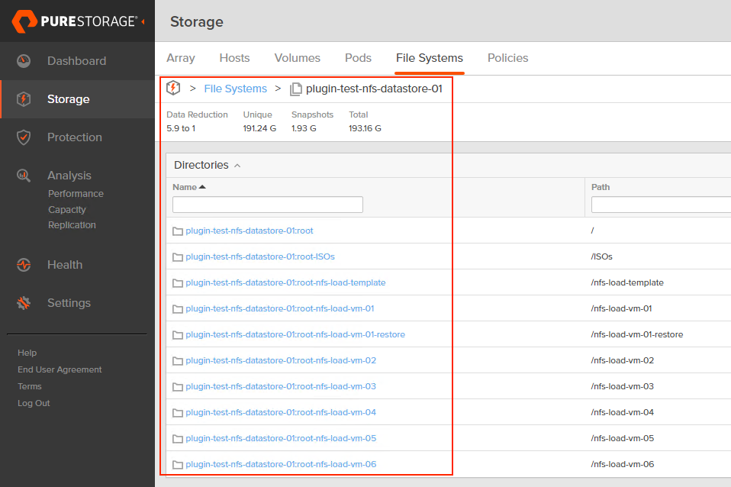Collapse sidebar using the orange arrow

(x=143, y=21)
